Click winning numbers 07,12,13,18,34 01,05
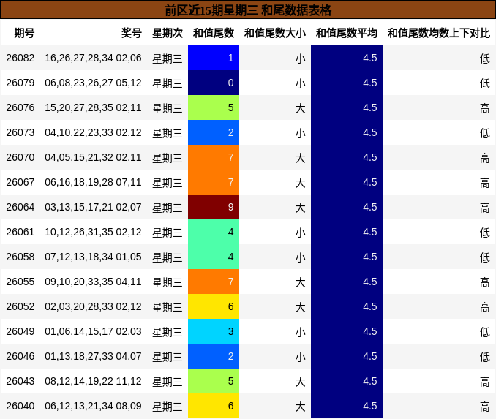 tap(93, 257)
